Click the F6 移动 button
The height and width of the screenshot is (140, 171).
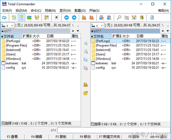coord(85,137)
